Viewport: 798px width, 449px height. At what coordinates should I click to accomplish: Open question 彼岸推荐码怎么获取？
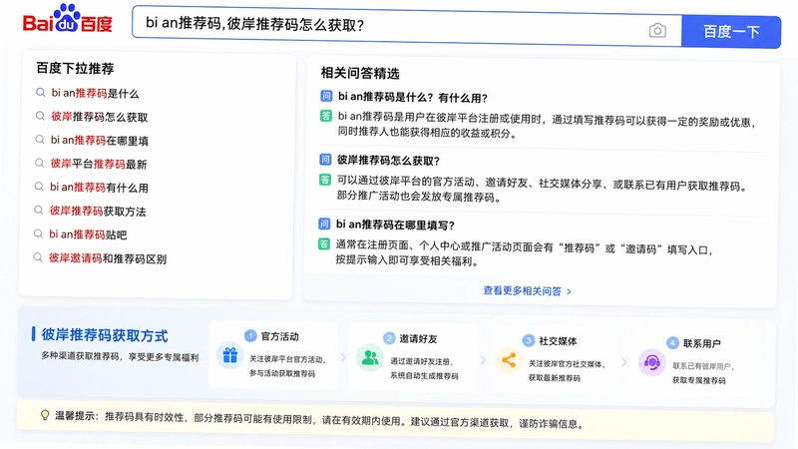(x=388, y=161)
